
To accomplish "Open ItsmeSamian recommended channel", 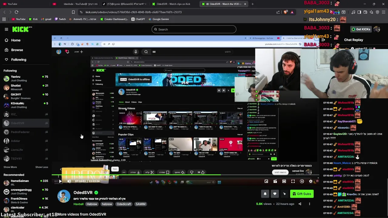I will [x=26, y=183].
